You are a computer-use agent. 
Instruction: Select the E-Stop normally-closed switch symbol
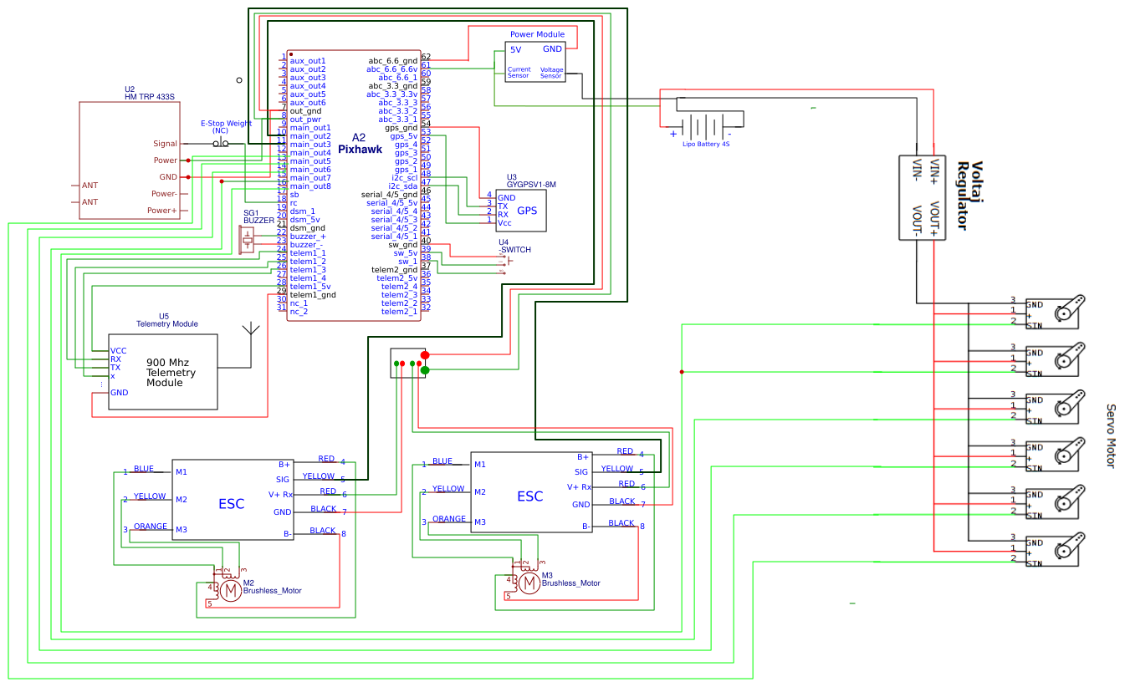221,144
